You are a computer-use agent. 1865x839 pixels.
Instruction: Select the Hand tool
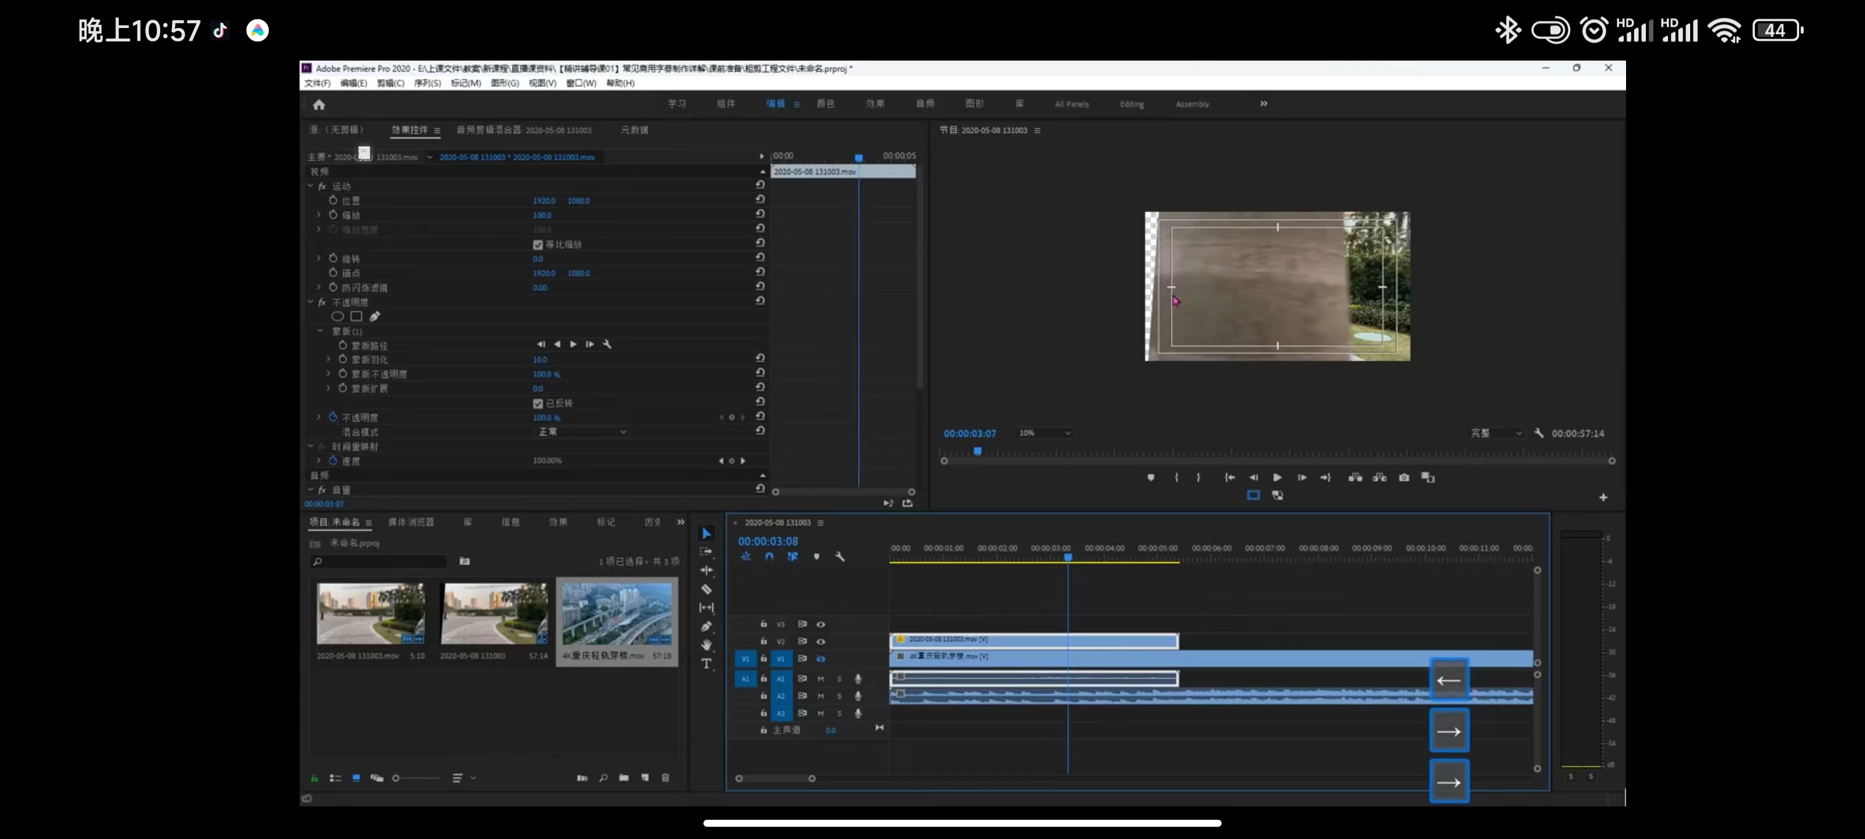click(x=706, y=644)
